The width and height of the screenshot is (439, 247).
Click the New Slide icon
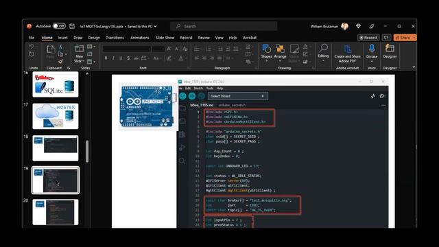click(x=80, y=49)
